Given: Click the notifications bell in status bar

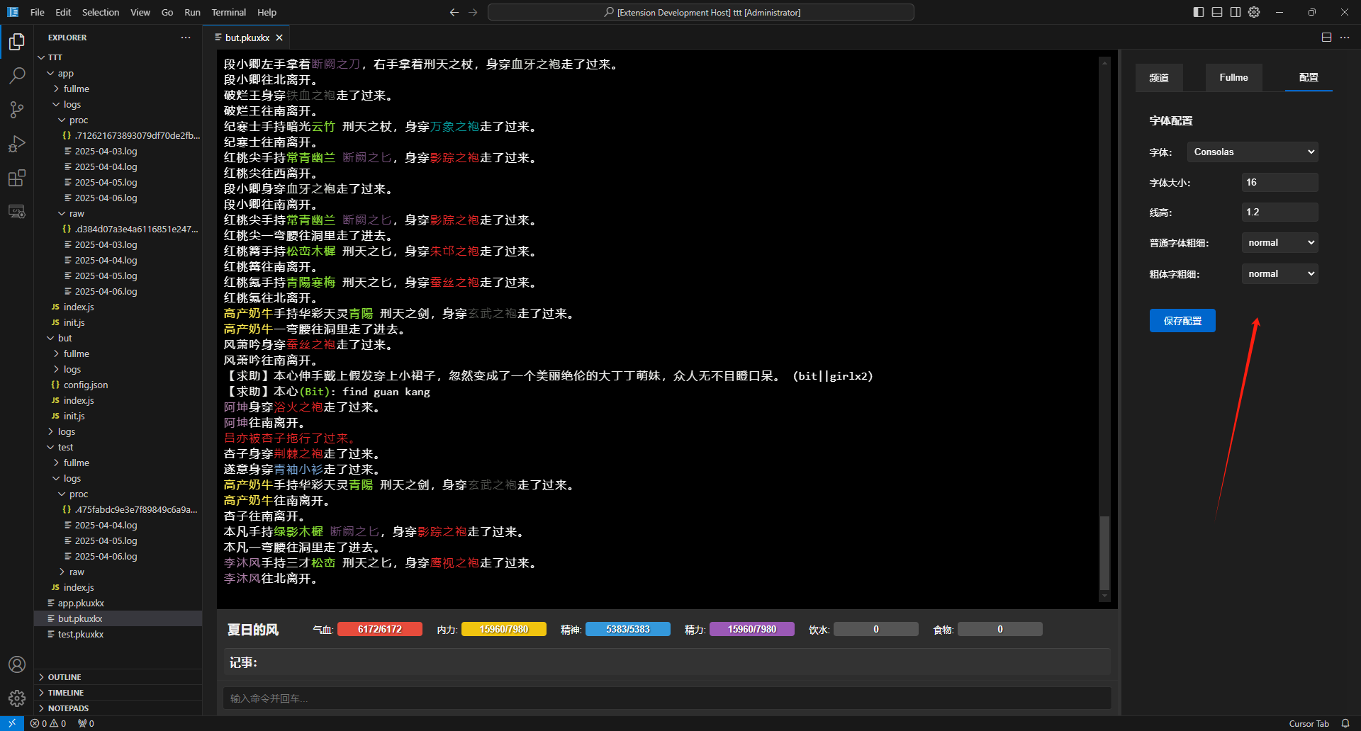Looking at the screenshot, I should (1345, 723).
